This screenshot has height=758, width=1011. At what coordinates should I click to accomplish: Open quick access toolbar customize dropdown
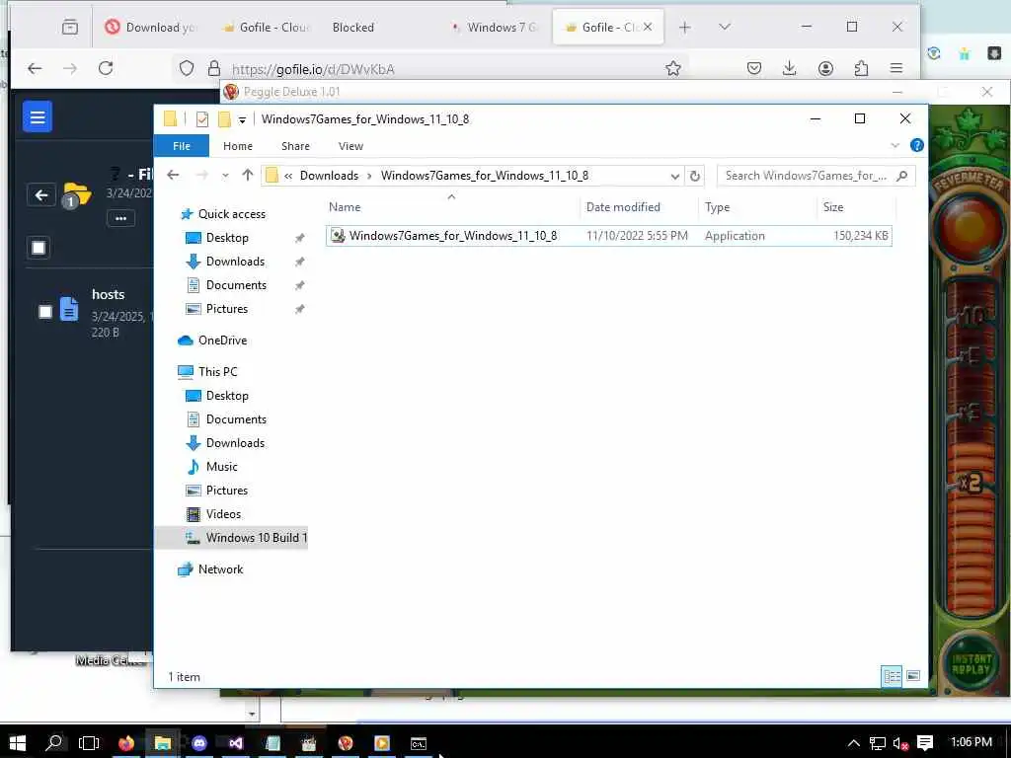tap(242, 119)
